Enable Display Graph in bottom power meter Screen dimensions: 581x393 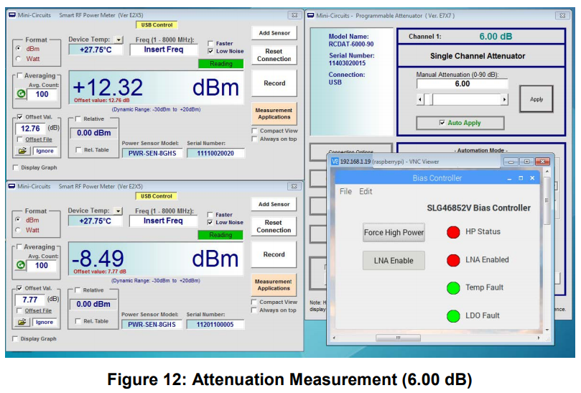pos(15,338)
